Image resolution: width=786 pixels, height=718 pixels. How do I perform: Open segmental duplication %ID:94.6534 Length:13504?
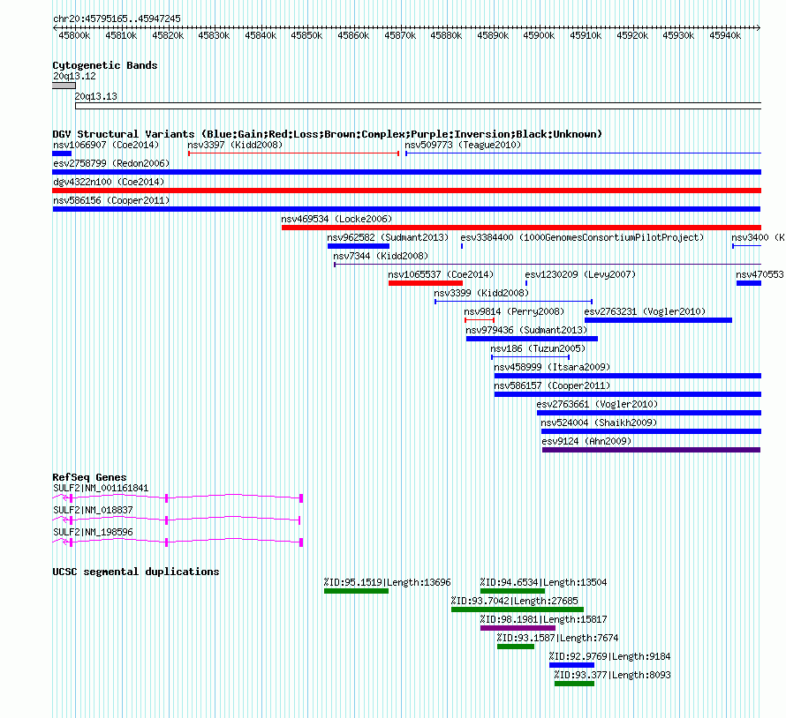[512, 591]
